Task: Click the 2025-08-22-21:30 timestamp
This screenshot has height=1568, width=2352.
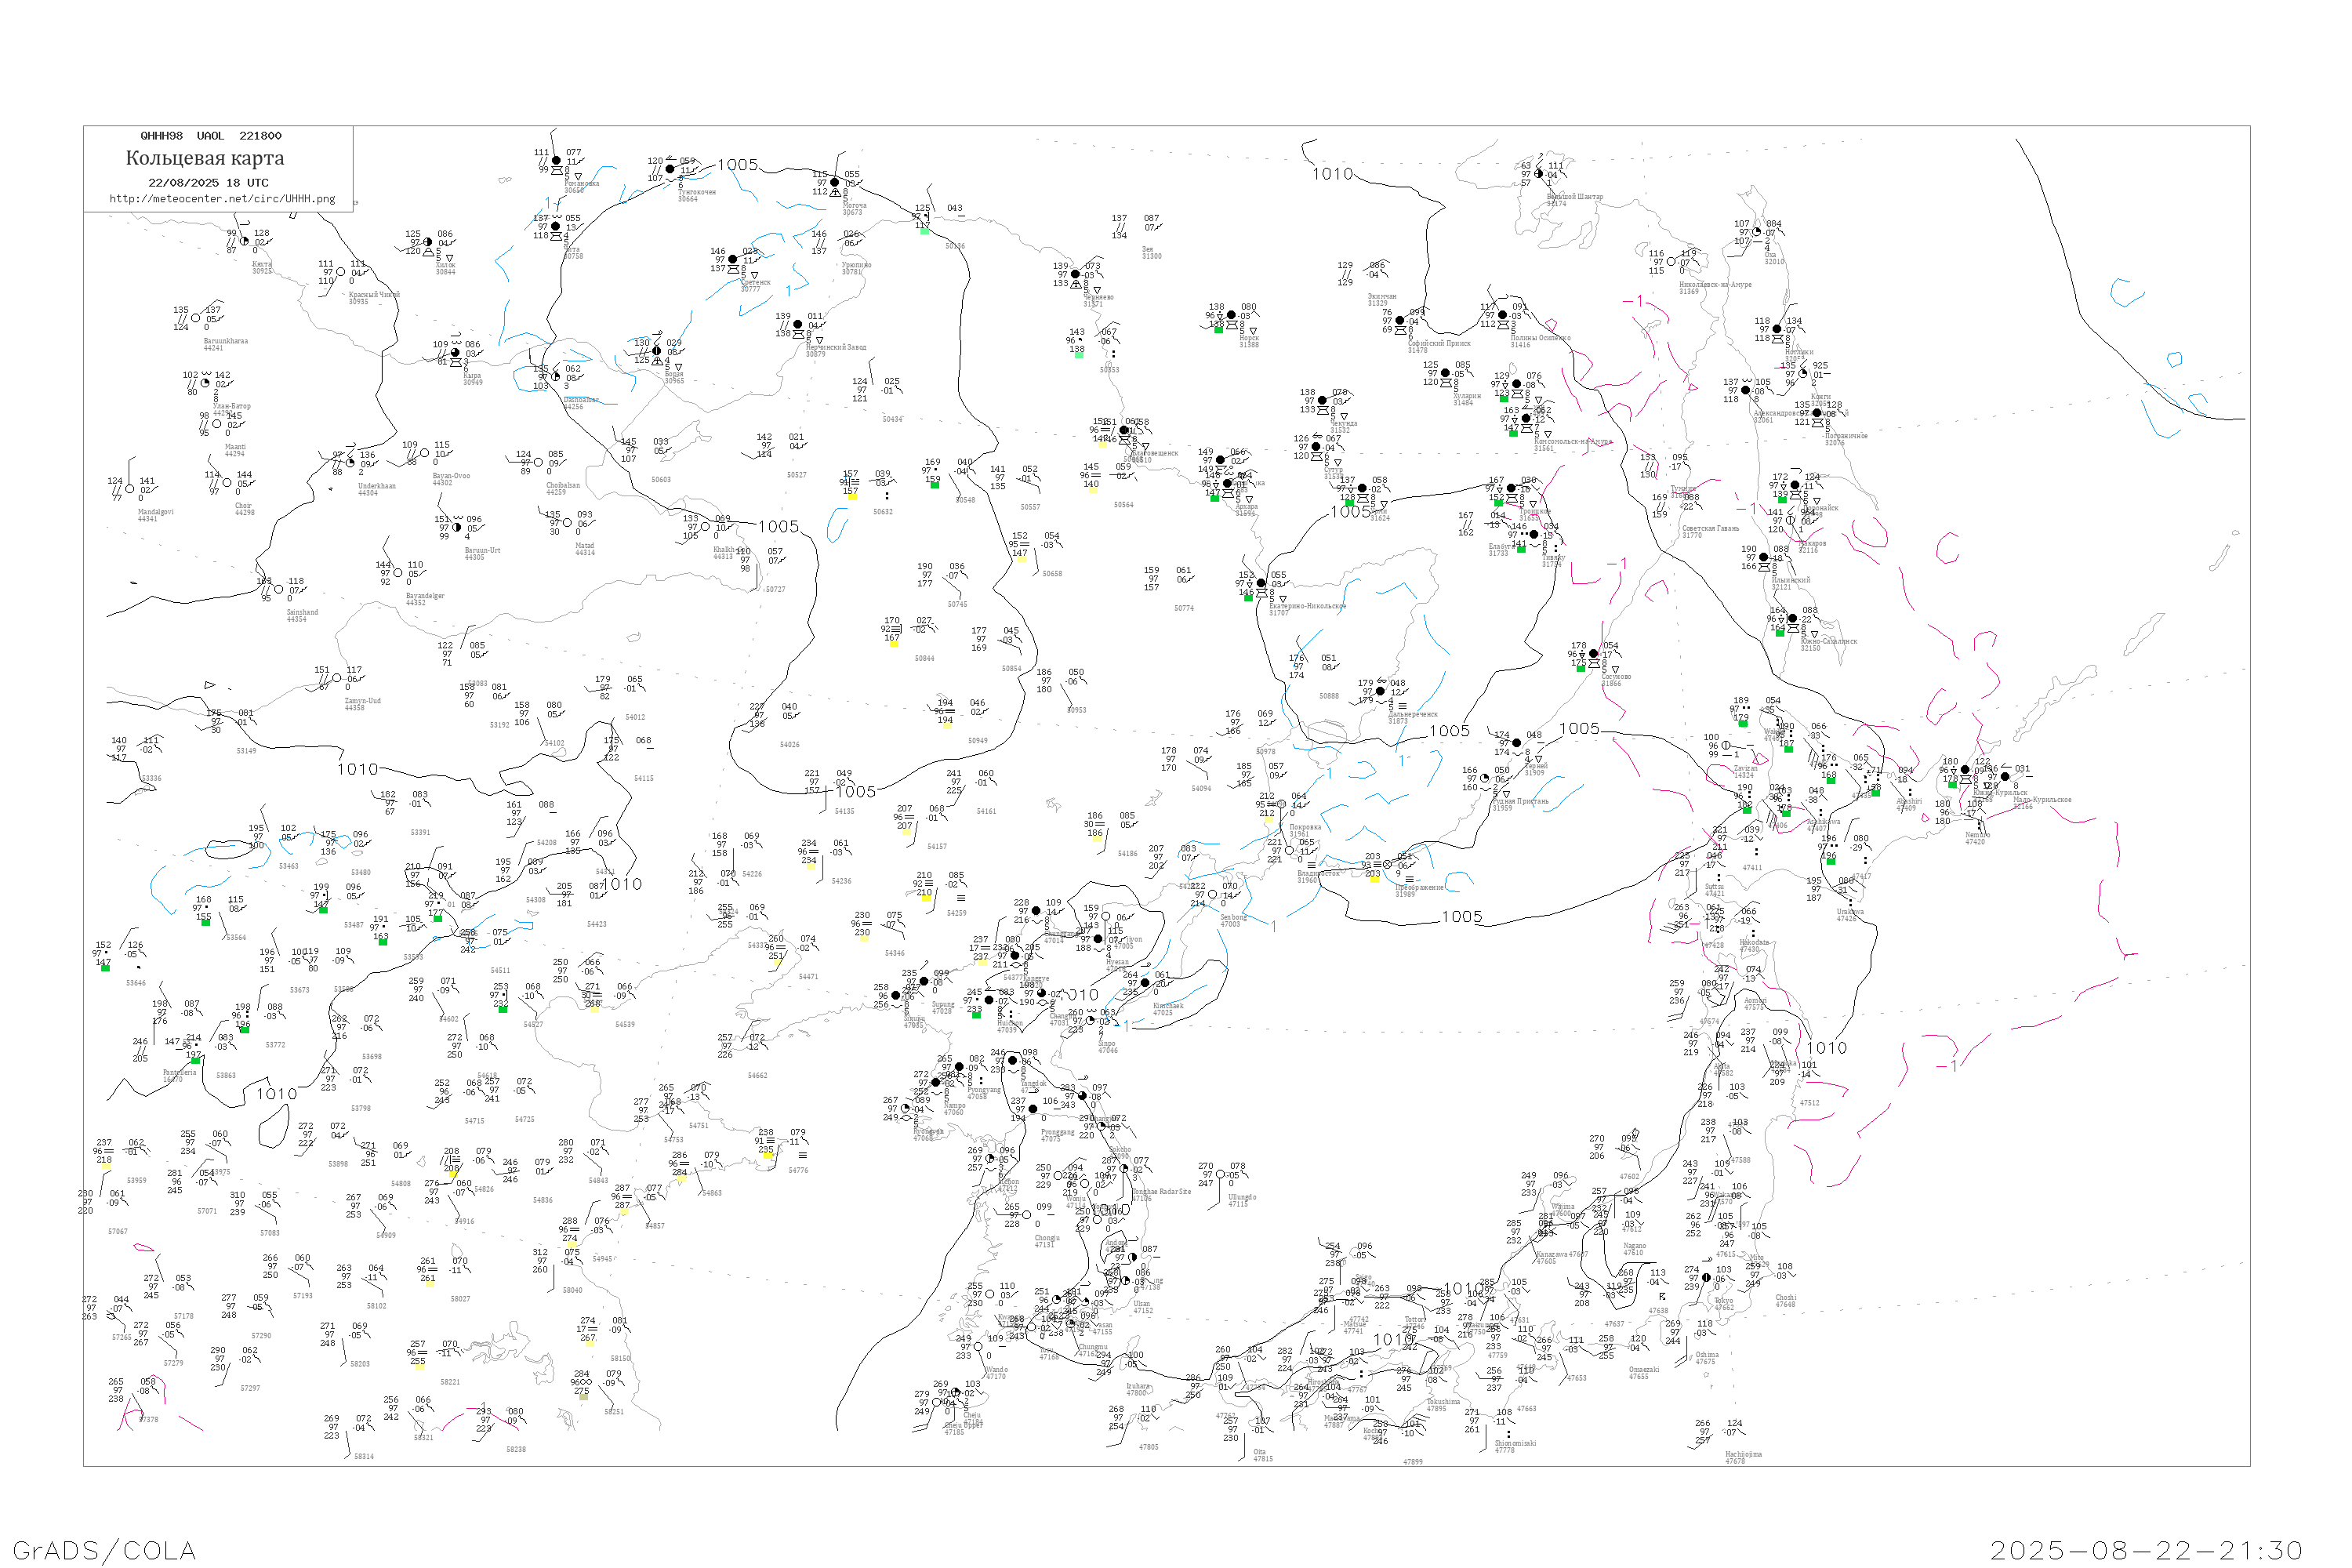Action: pos(2147,1550)
